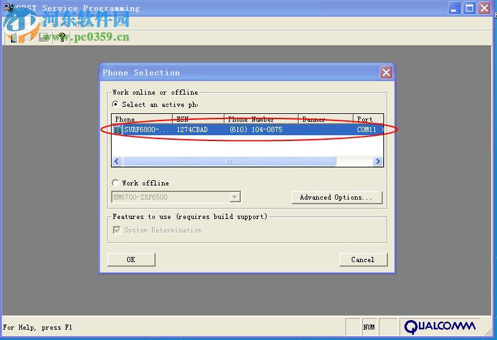Click the Cancel button

click(363, 260)
